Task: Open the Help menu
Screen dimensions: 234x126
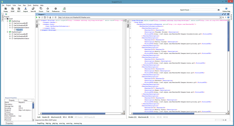Action: pos(42,5)
